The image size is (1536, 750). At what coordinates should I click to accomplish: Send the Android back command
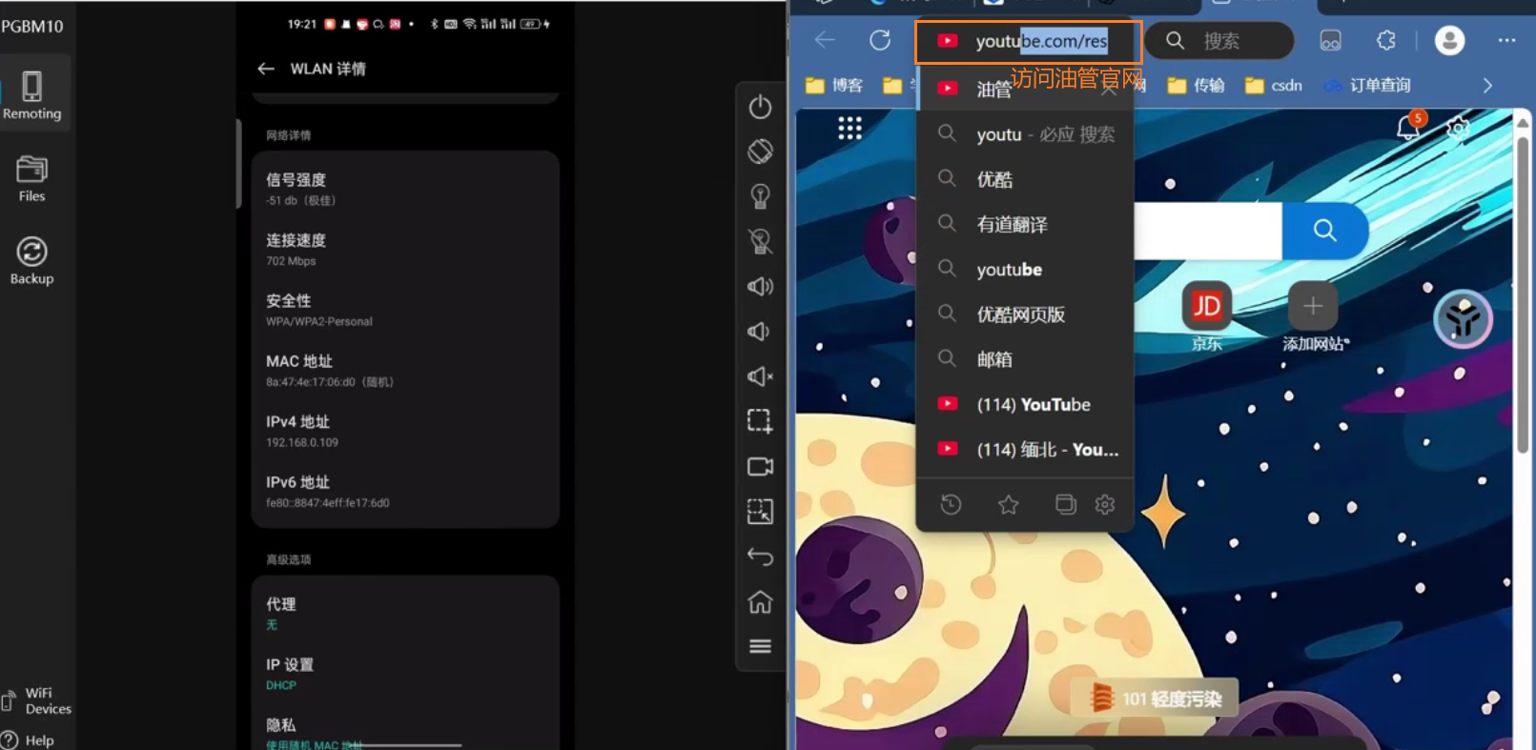coord(760,557)
